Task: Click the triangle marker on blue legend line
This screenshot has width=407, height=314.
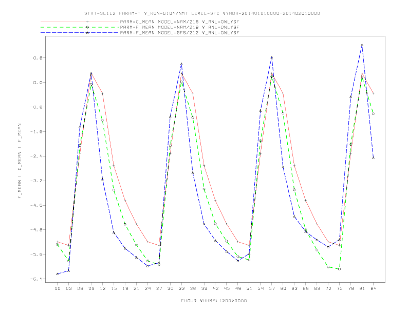Action: coord(87,33)
